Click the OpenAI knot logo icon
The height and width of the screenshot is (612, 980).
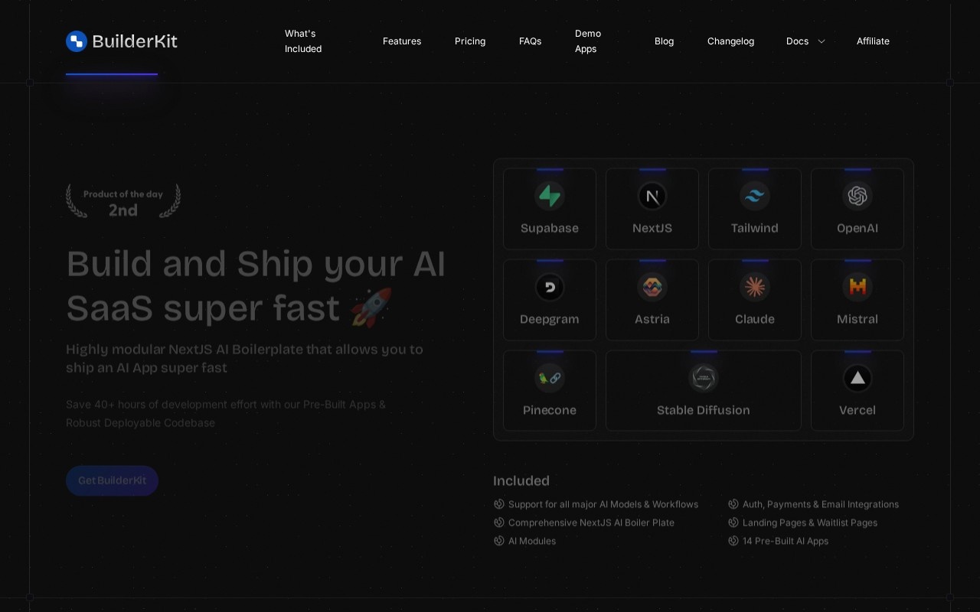click(x=857, y=197)
